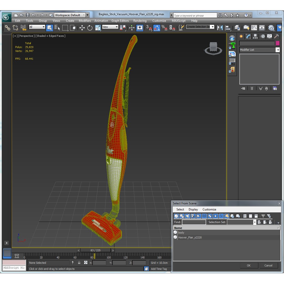
Task: Click the Select and Manipulate icon
Action: [132, 28]
